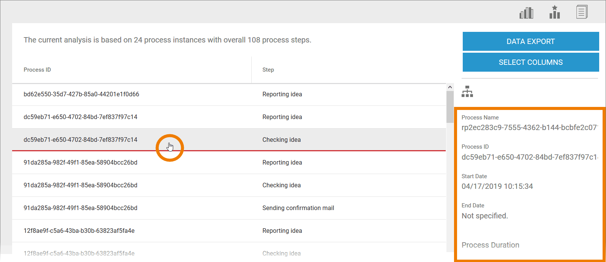The width and height of the screenshot is (606, 262).
Task: Click the Process Duration label in details panel
Action: (490, 245)
